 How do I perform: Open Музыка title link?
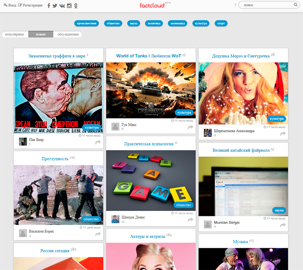pos(240,242)
